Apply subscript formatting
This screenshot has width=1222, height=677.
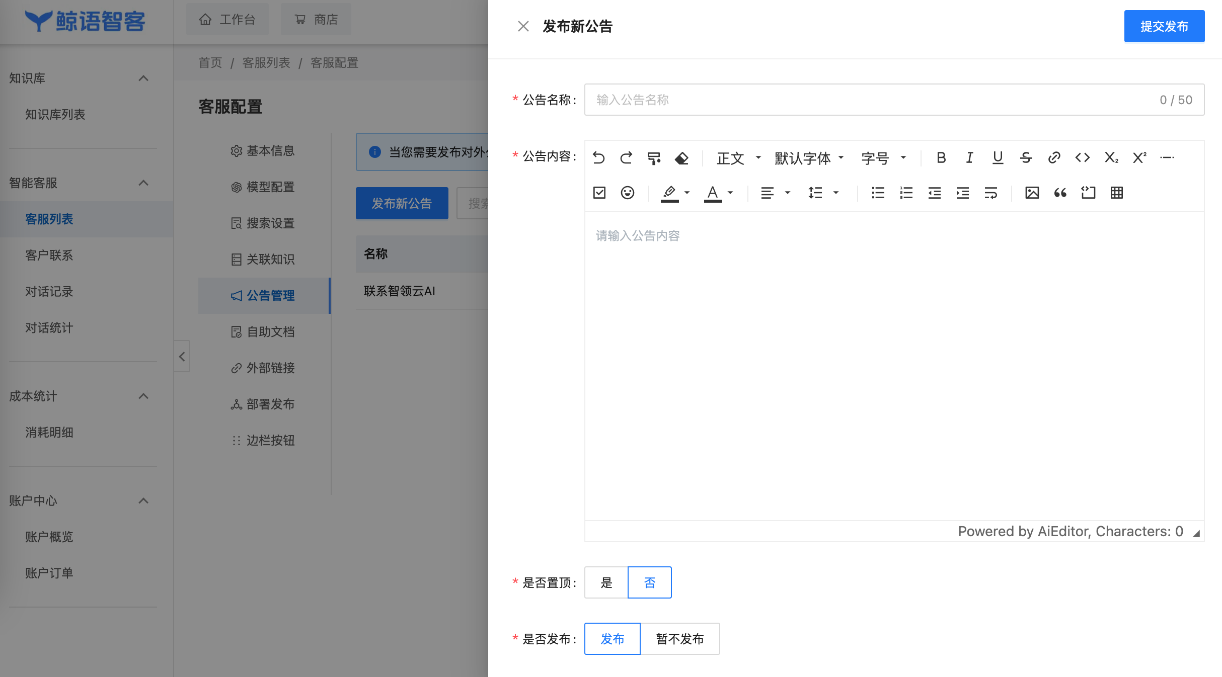[x=1111, y=158]
